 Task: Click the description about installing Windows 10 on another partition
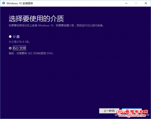56,25
